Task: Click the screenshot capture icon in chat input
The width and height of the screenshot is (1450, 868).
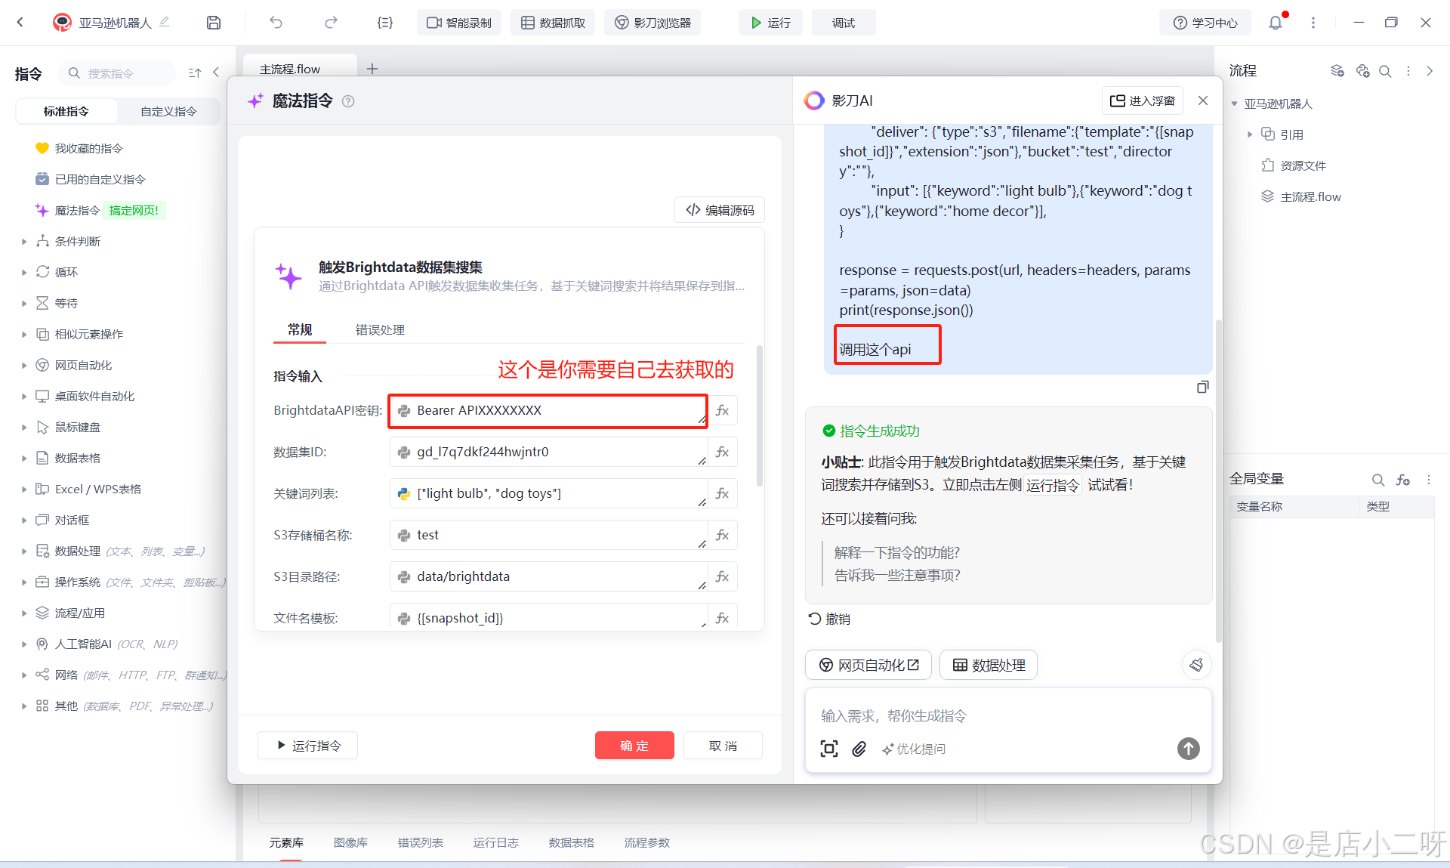Action: point(828,749)
